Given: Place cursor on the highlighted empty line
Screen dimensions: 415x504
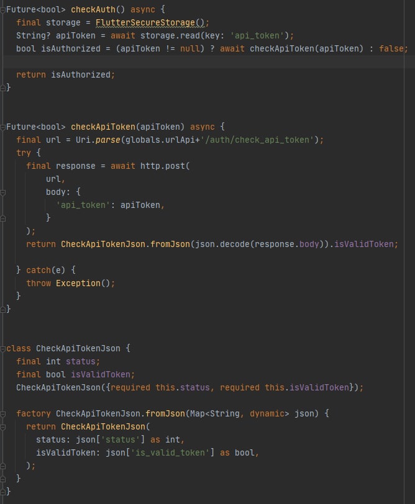Looking at the screenshot, I should tap(207, 61).
